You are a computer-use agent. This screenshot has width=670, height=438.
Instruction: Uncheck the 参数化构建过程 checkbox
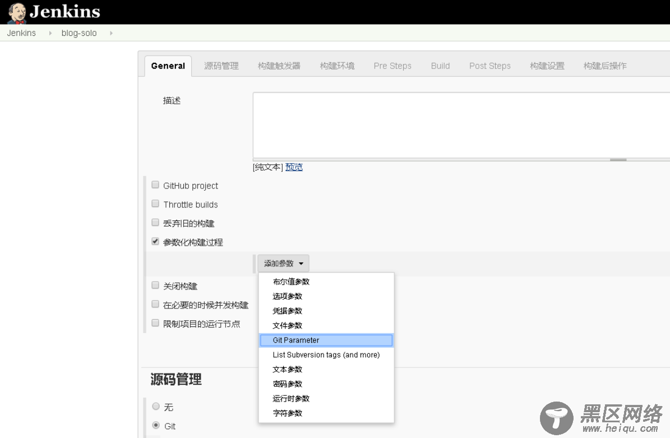155,242
